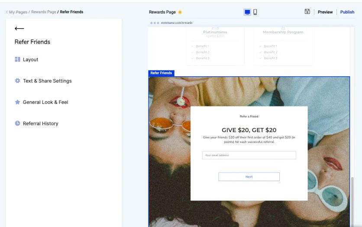Viewport: 362px width, 227px height.
Task: Open Rewards Page breadcrumb link
Action: pyautogui.click(x=44, y=12)
